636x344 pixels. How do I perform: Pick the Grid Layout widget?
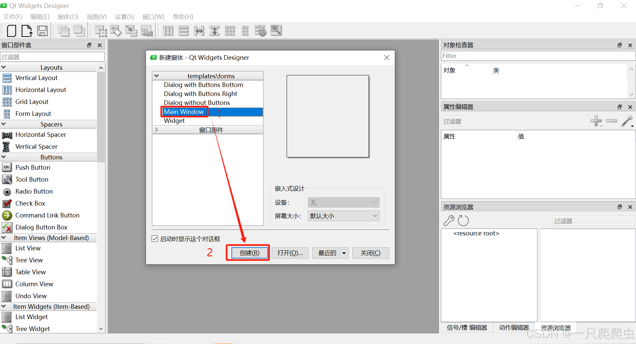pyautogui.click(x=26, y=102)
